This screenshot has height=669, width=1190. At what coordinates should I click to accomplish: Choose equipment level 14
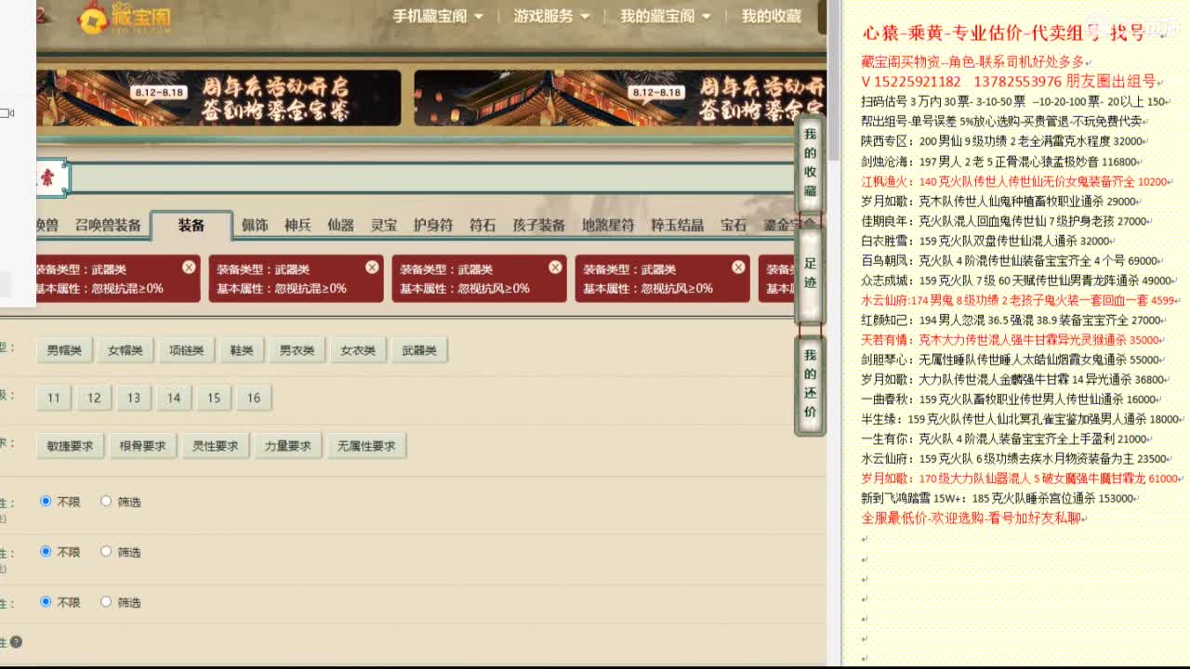pos(174,398)
